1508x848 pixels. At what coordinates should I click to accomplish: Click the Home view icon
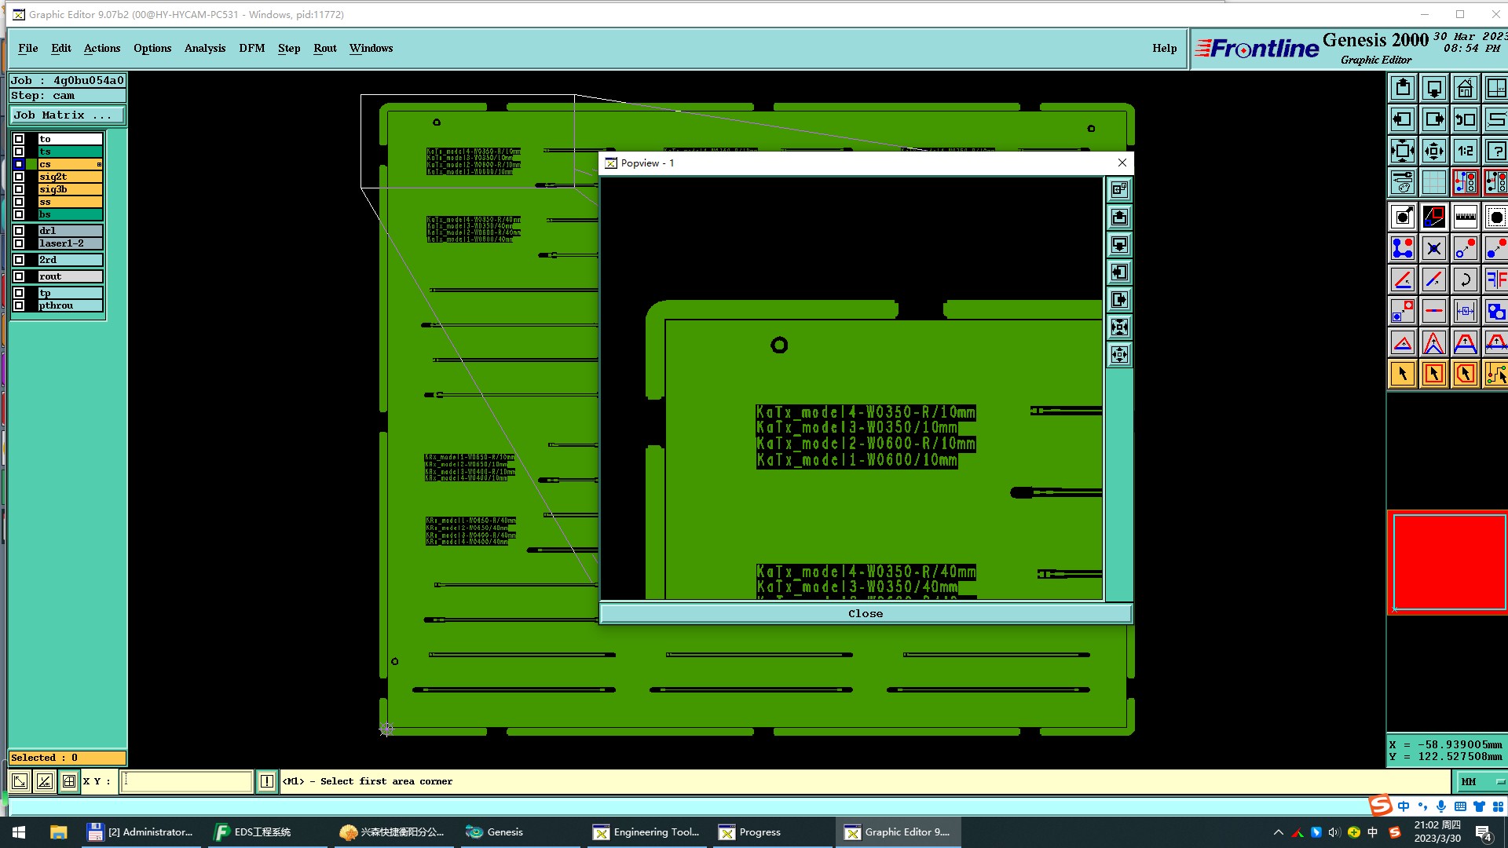1465,88
